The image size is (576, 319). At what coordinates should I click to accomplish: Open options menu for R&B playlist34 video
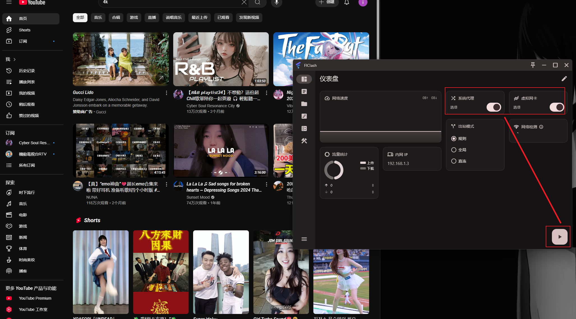point(267,93)
